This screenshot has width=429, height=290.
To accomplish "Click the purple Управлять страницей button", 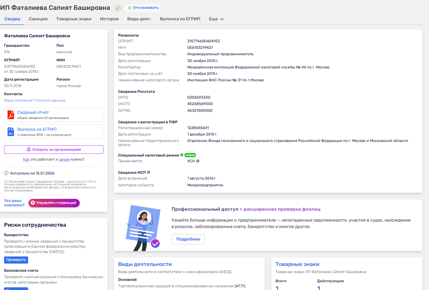I will 54,203.
